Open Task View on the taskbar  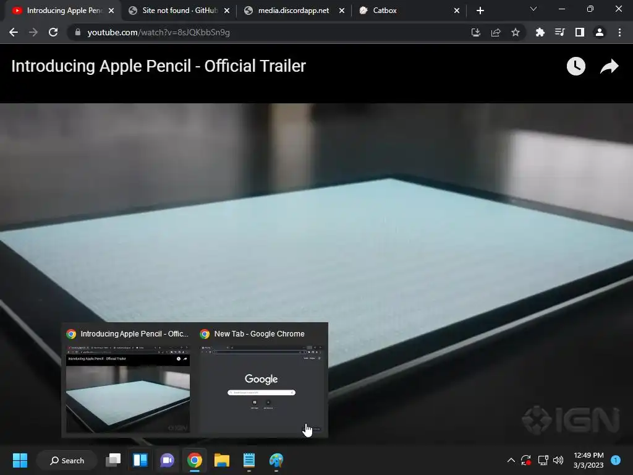click(x=113, y=460)
